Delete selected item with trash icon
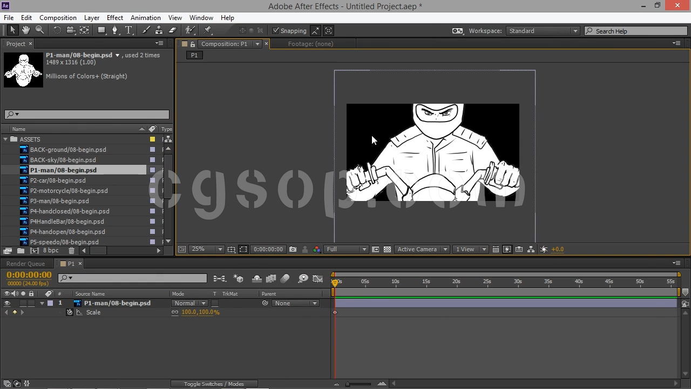The height and width of the screenshot is (389, 691). [71, 251]
